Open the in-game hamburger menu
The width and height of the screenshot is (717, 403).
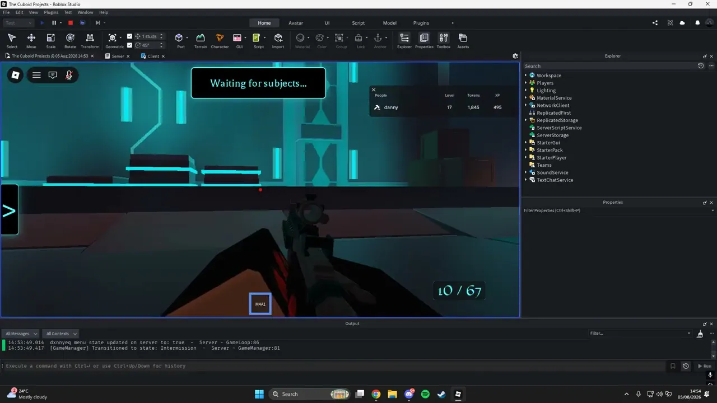tap(36, 75)
